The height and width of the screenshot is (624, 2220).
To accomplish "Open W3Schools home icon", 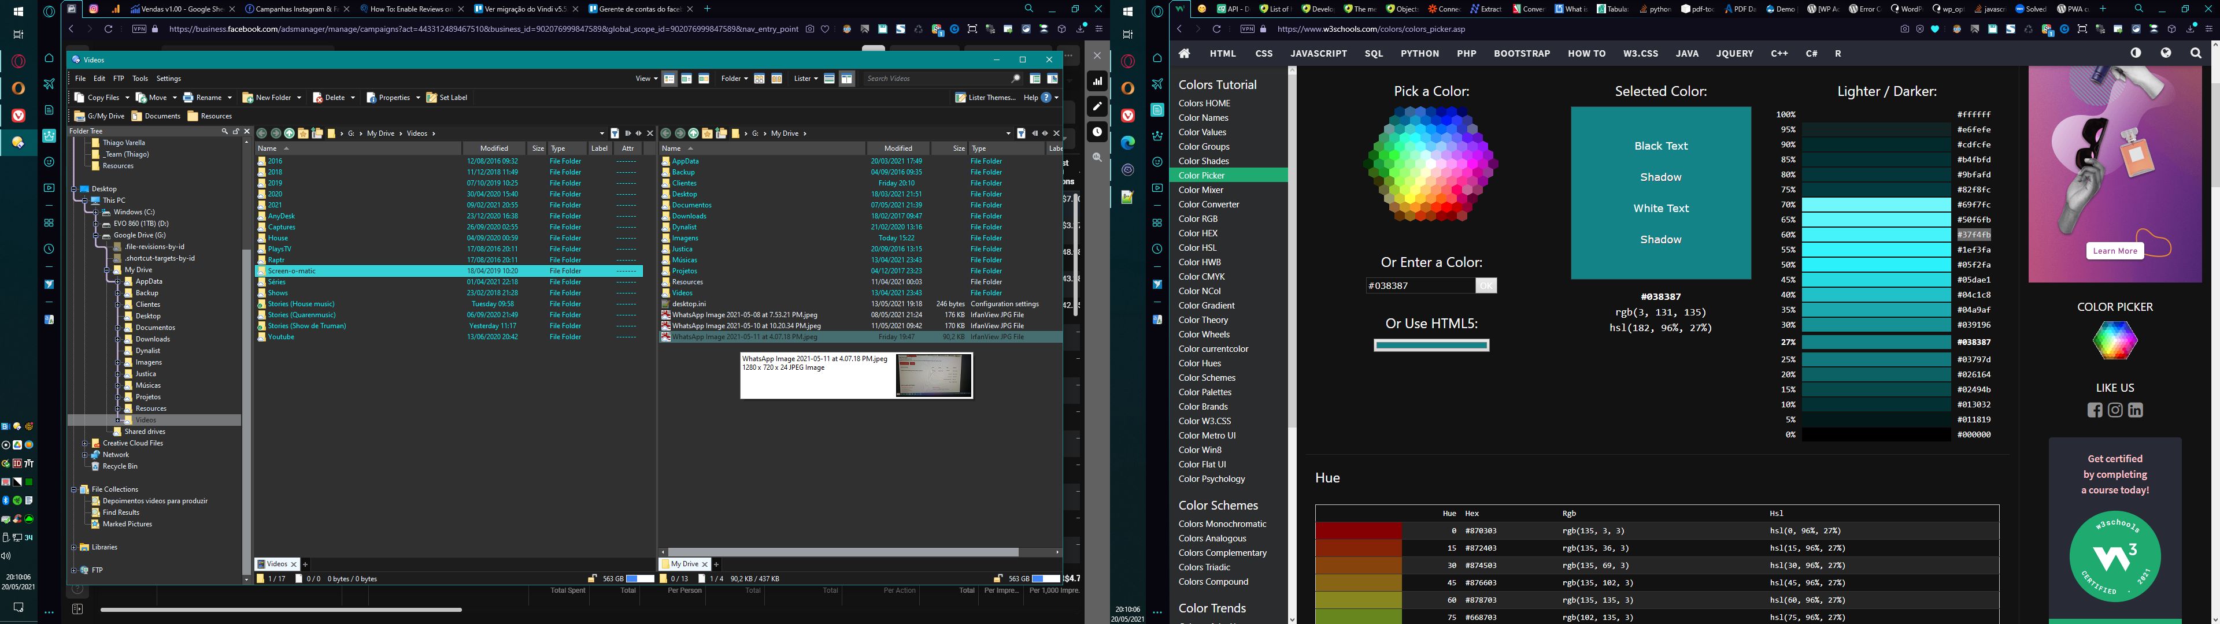I will click(x=1184, y=53).
